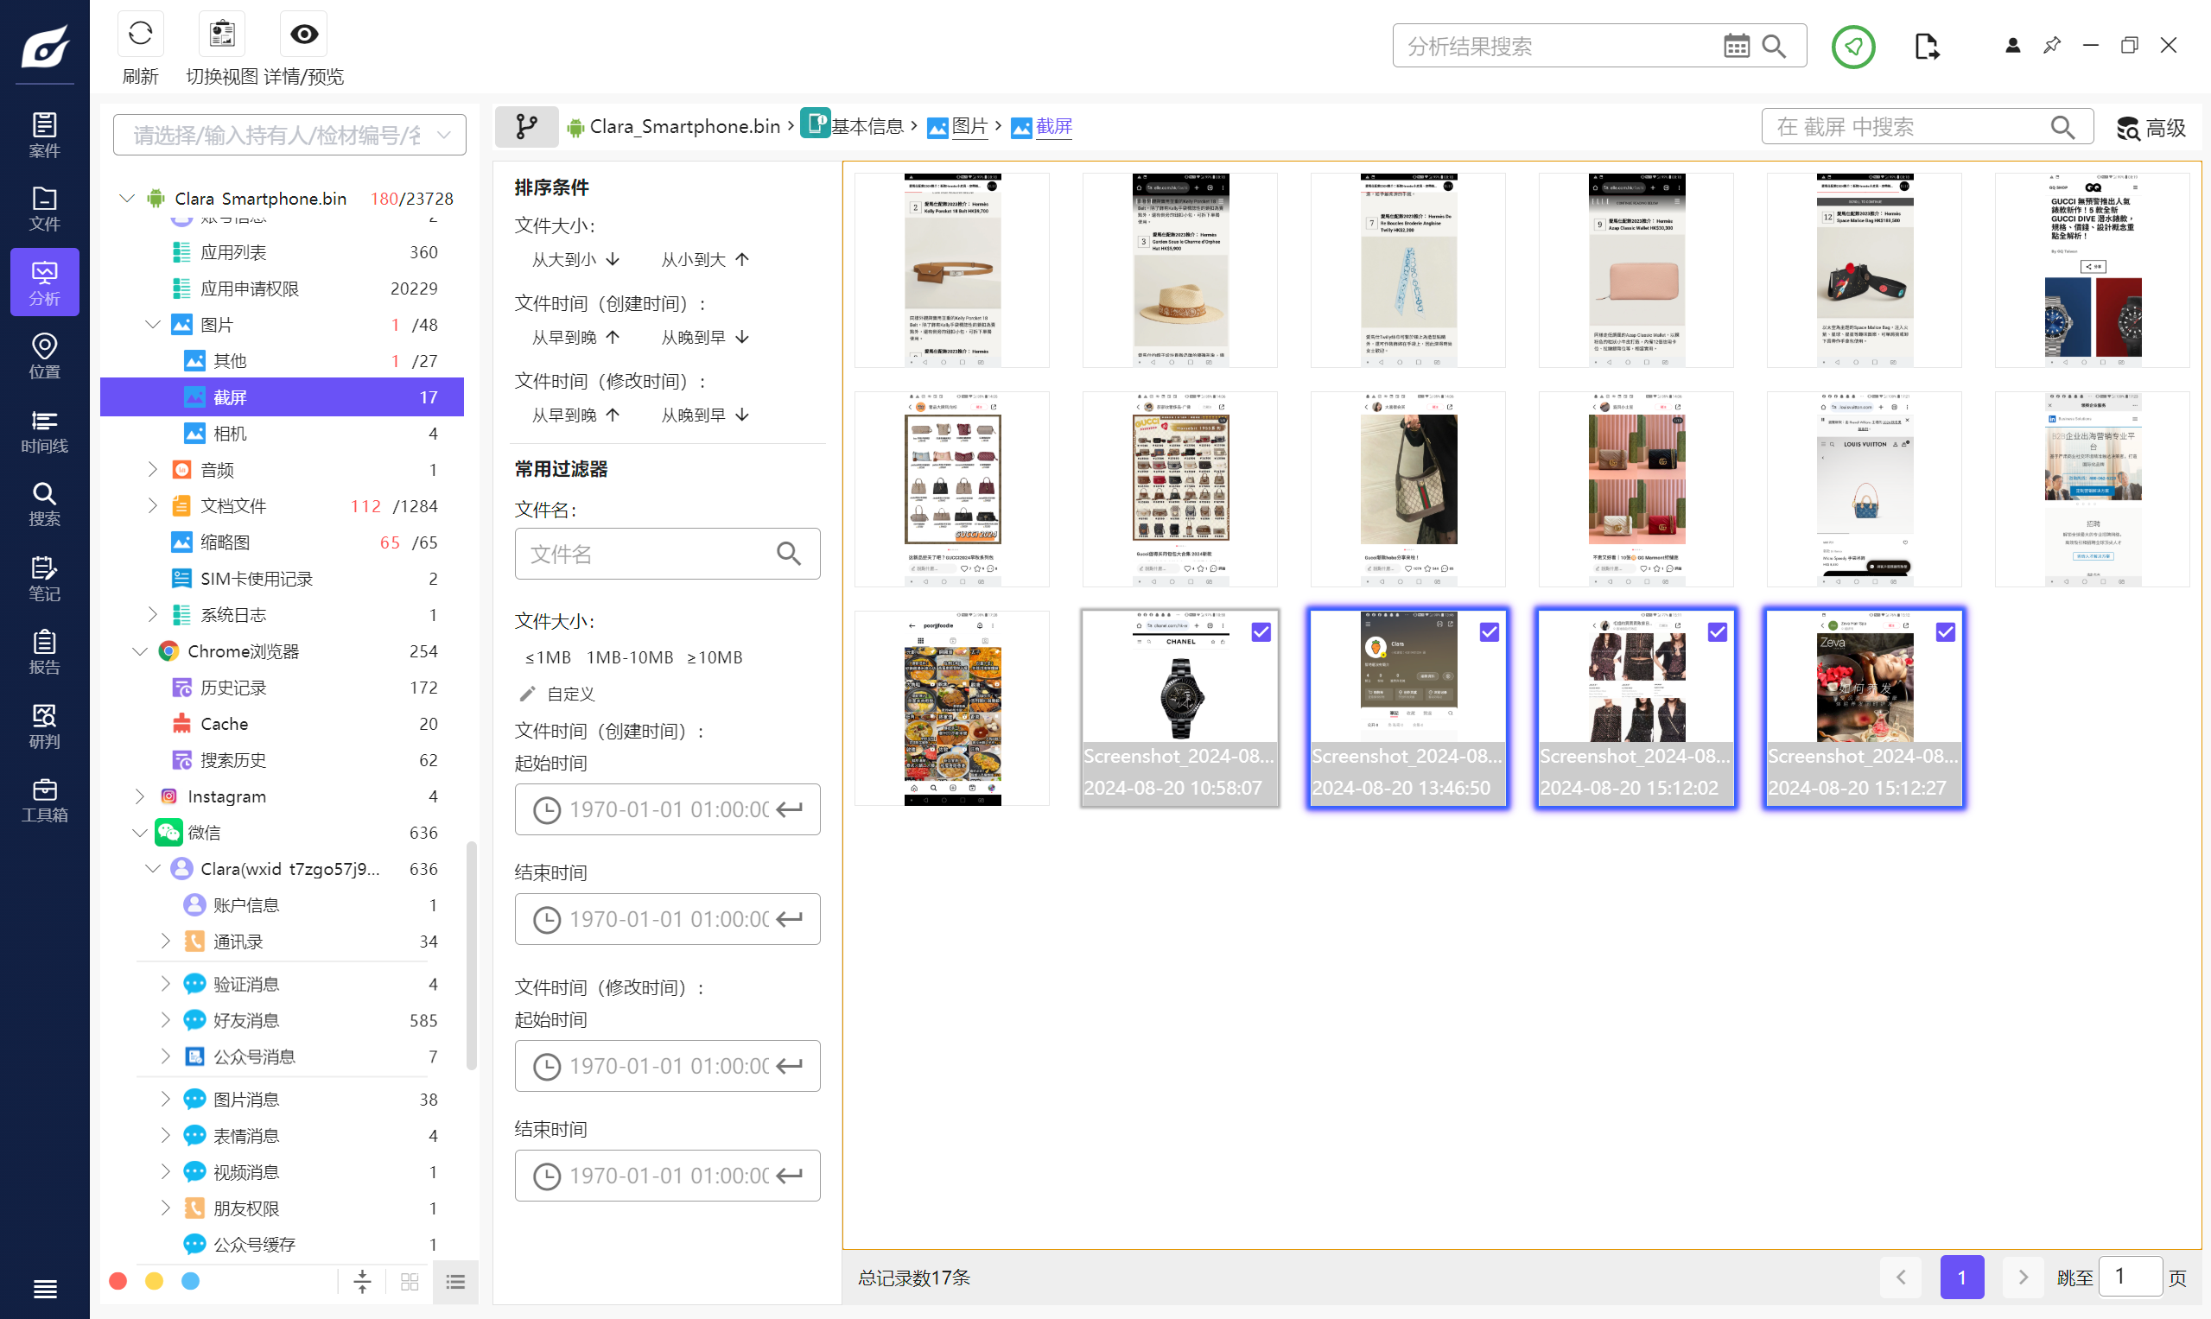Click the 切换视图 switch view icon
The image size is (2211, 1319).
pos(221,35)
